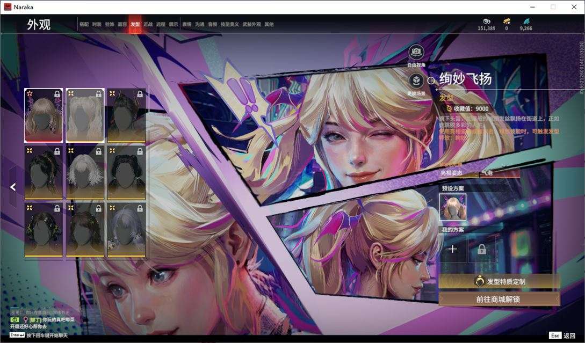
Task: Click the left arrow to collapse panel
Action: point(13,187)
